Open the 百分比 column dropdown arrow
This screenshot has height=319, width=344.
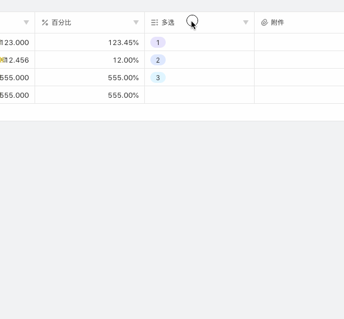point(136,23)
